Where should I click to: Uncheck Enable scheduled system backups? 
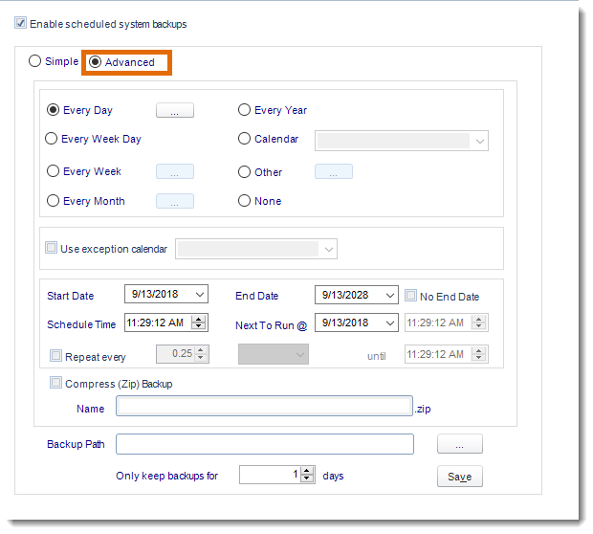(x=20, y=23)
